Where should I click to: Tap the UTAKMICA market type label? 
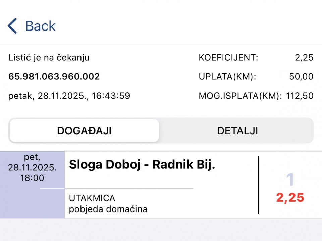pos(92,198)
